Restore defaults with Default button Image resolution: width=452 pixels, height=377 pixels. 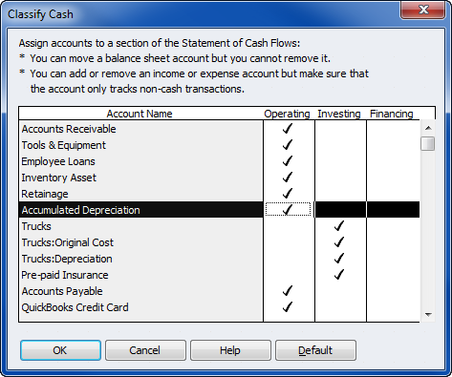(x=315, y=350)
